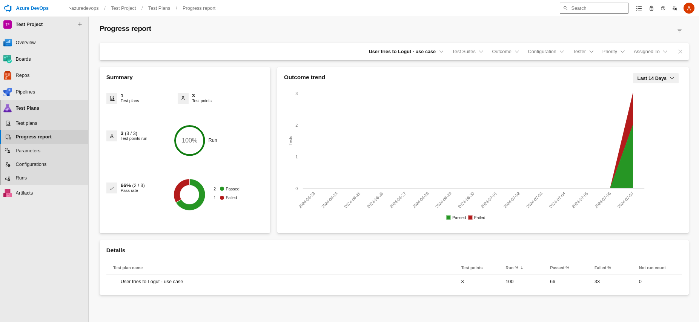The image size is (699, 322).
Task: Open user settings icon in header
Action: [x=675, y=8]
